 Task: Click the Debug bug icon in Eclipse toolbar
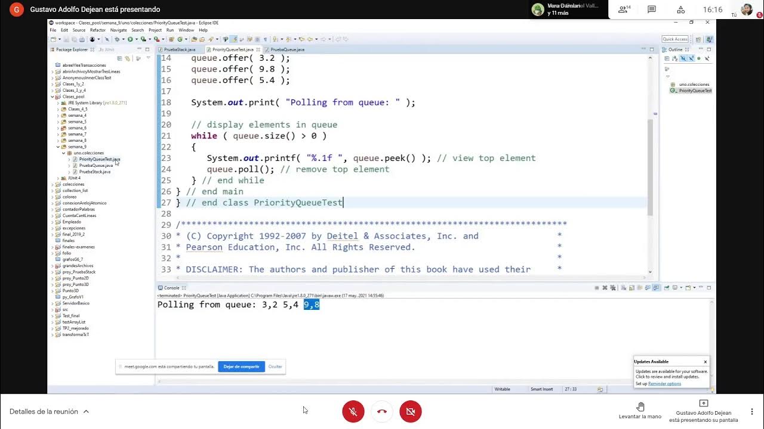click(x=117, y=39)
